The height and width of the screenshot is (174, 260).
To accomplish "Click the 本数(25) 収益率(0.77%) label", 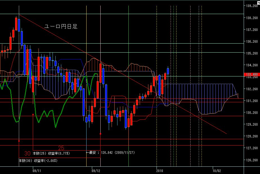I will click(51, 153).
